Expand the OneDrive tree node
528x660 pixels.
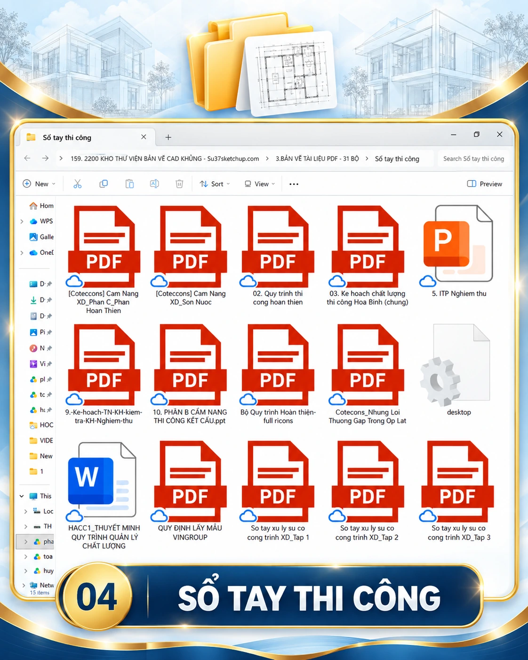22,253
